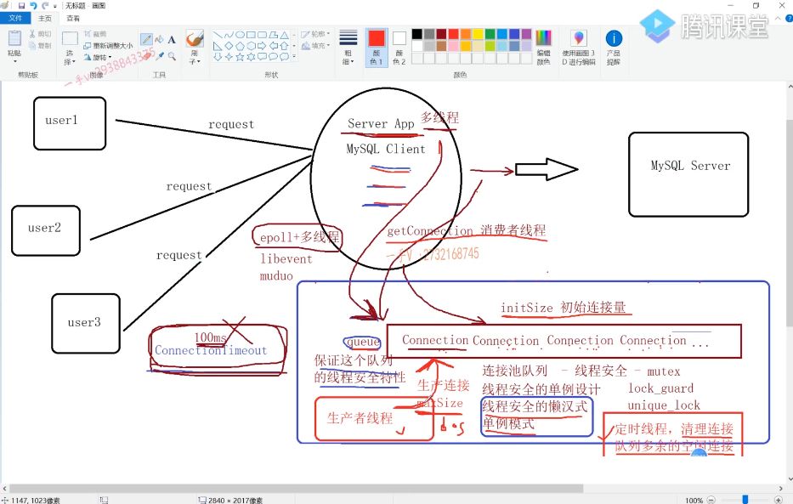
Task: Click the rectangular 选择 (Select) tool icon
Action: point(70,38)
